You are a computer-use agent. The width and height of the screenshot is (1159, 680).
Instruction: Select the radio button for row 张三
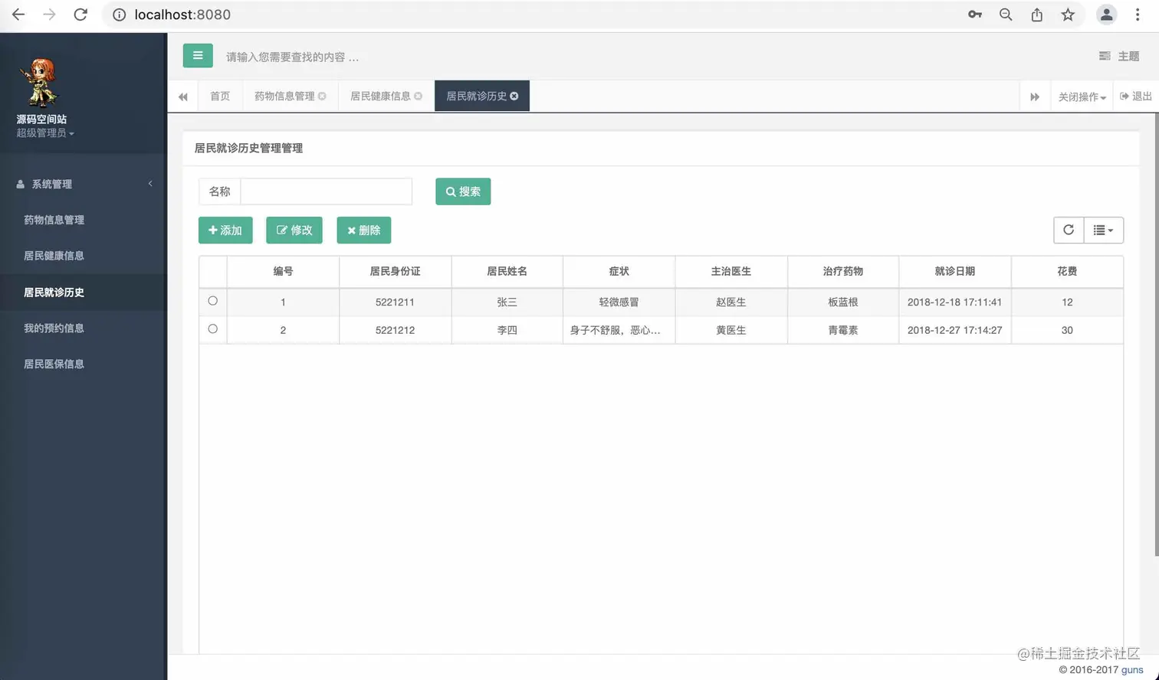213,301
